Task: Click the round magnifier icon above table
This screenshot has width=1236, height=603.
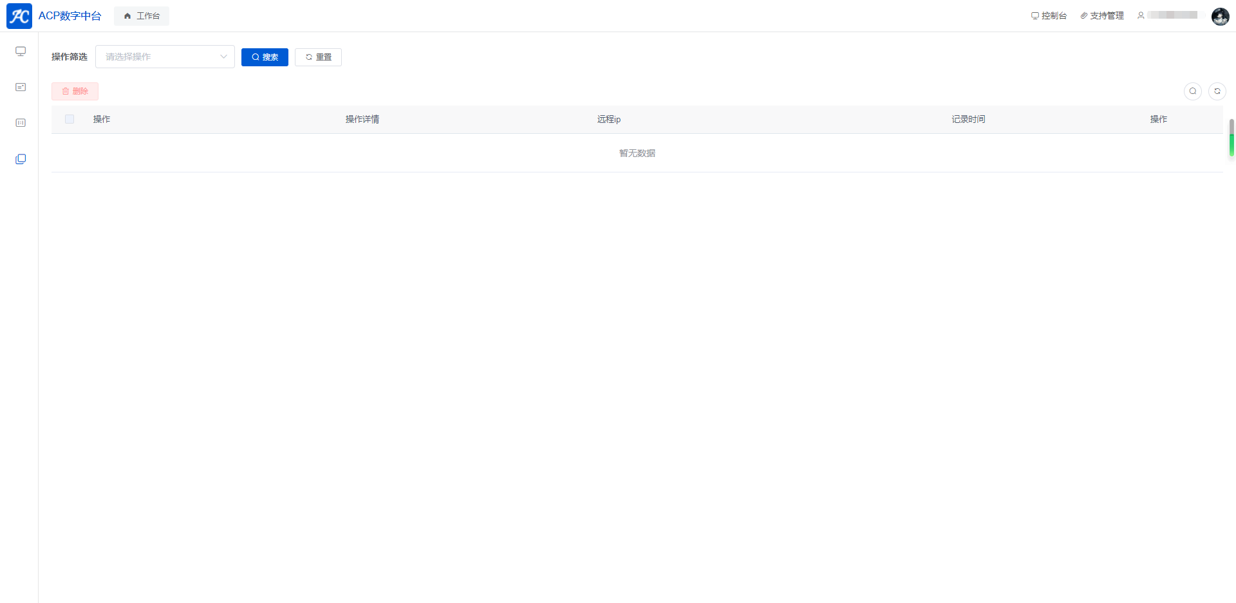Action: click(1192, 91)
